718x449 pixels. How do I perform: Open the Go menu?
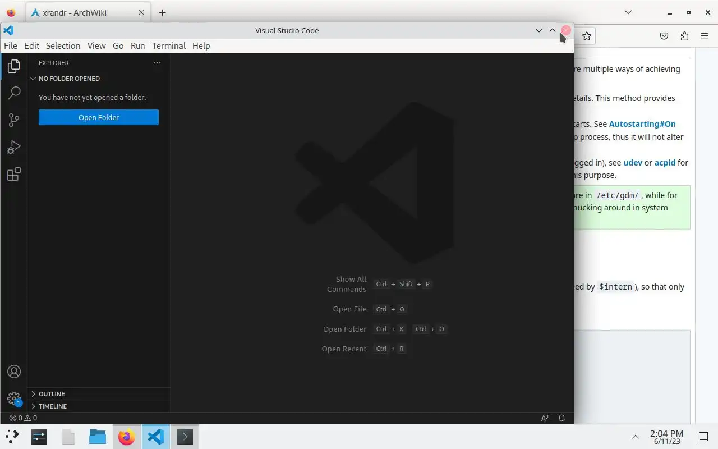(x=118, y=46)
